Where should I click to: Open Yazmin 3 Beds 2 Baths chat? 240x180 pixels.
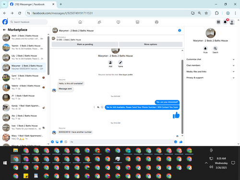(24, 48)
